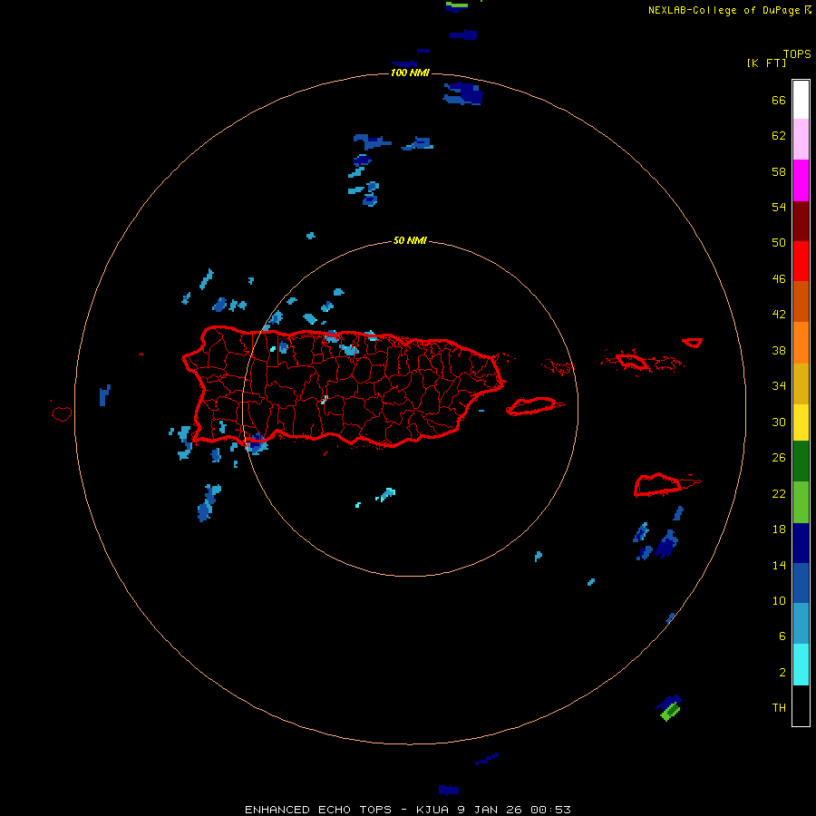Viewport: 816px width, 816px height.
Task: Click the Vieques island outline east of Puerto Rico
Action: click(x=534, y=406)
